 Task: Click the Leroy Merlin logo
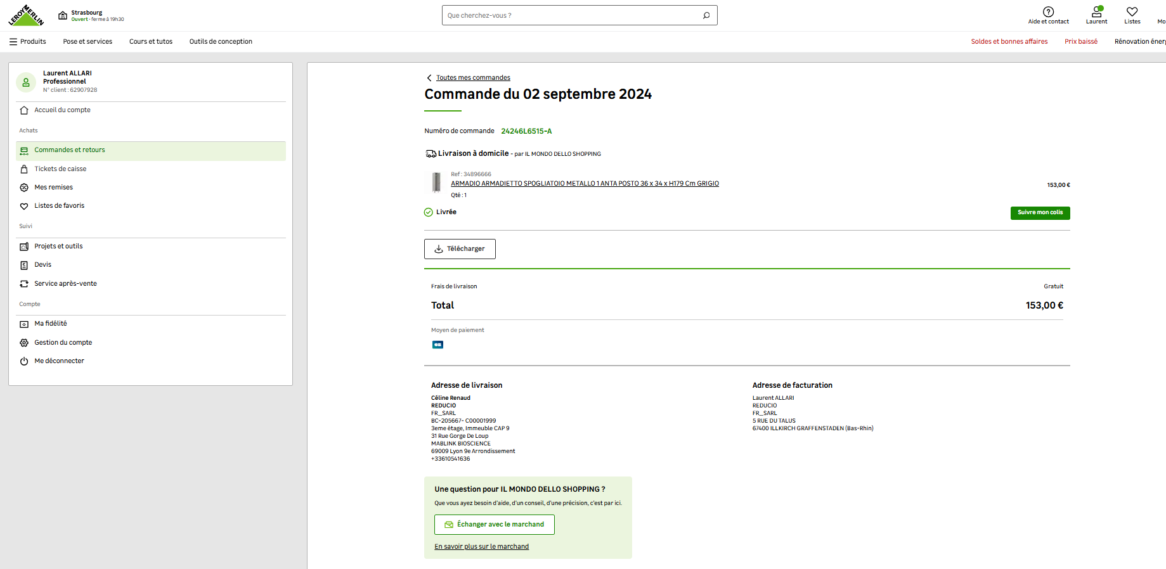coord(26,15)
